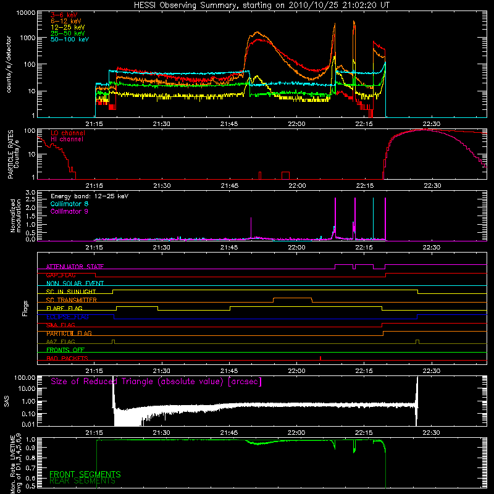The height and width of the screenshot is (494, 494).
Task: Click '21:30' tick below the Flags panel
Action: point(162,371)
